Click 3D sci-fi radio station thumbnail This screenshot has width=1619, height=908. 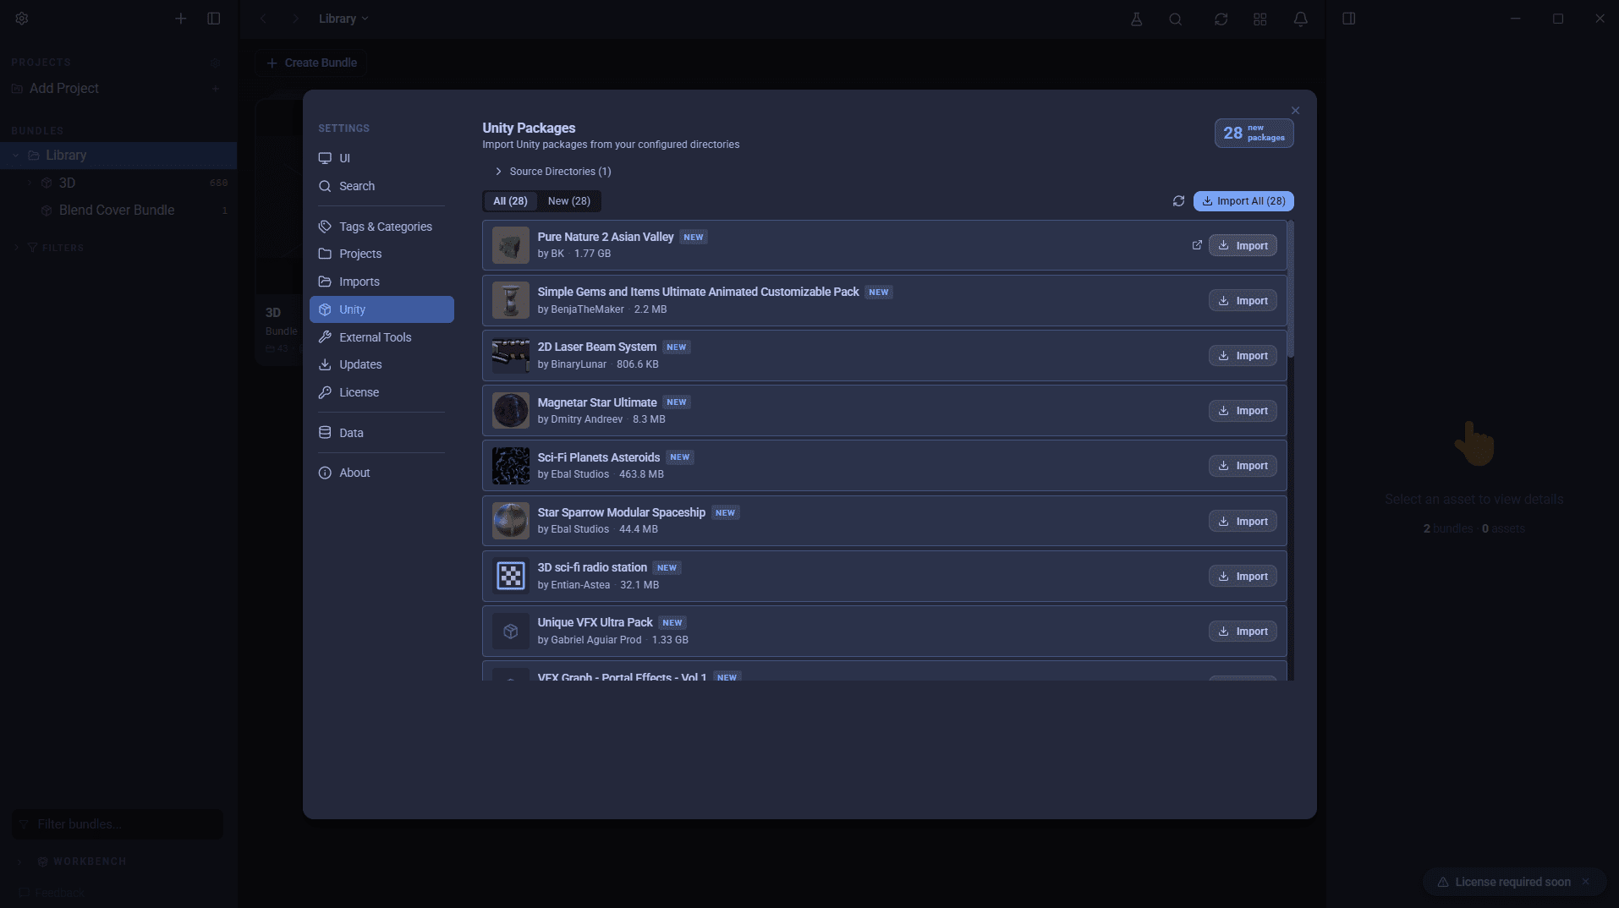pyautogui.click(x=511, y=576)
